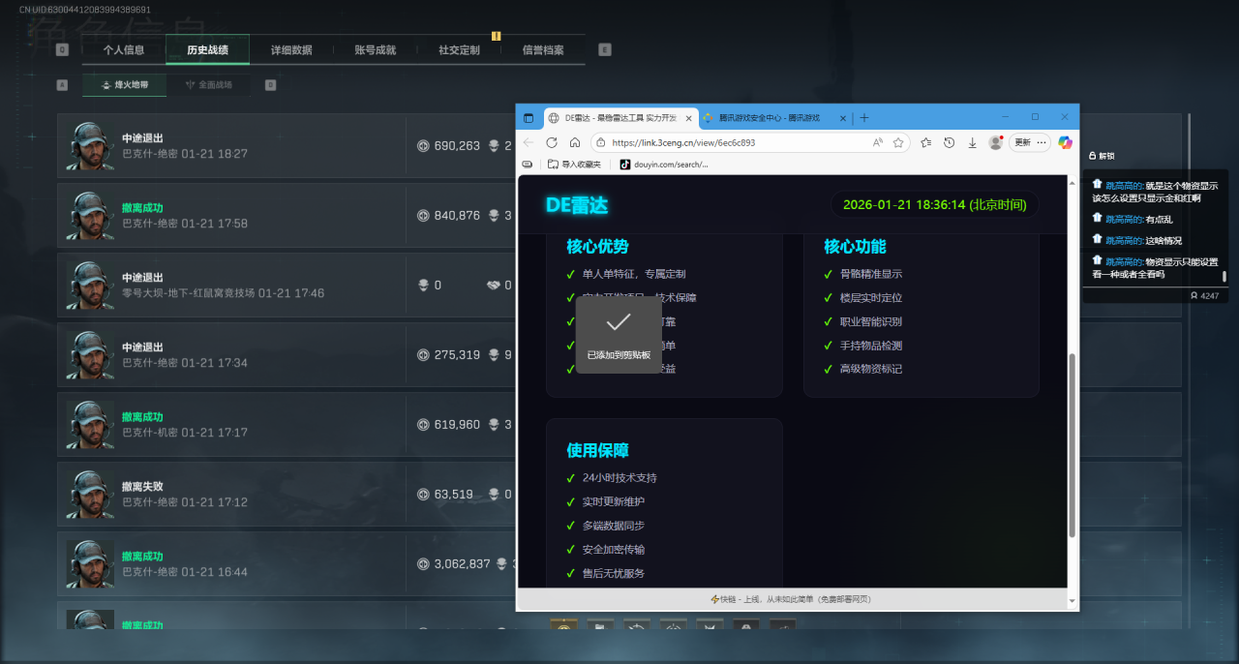Click the browser home icon
Screen dimensions: 1239x664
tap(575, 142)
